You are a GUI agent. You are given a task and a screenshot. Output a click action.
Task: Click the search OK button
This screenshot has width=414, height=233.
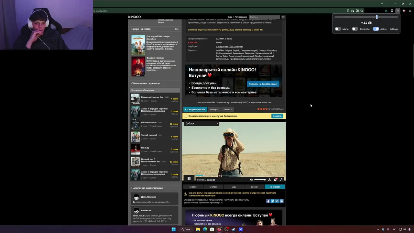283,17
